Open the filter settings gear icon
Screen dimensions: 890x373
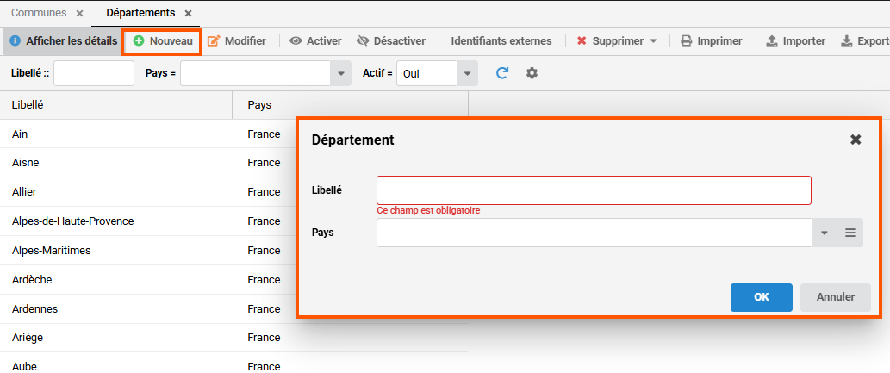pyautogui.click(x=532, y=73)
